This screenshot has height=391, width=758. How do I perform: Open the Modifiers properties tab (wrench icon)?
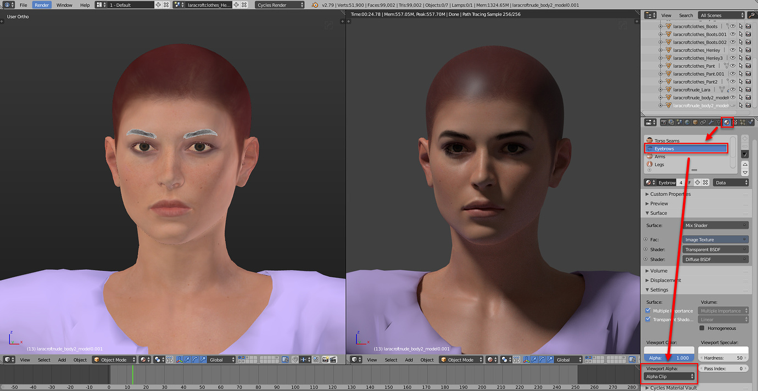(711, 122)
